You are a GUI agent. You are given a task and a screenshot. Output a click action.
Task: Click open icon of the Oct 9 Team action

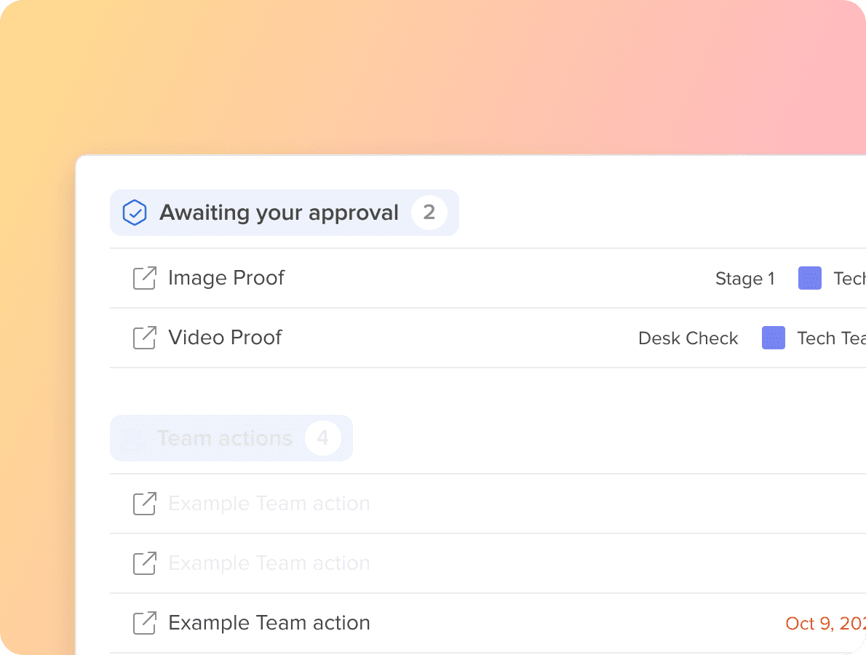coord(145,622)
